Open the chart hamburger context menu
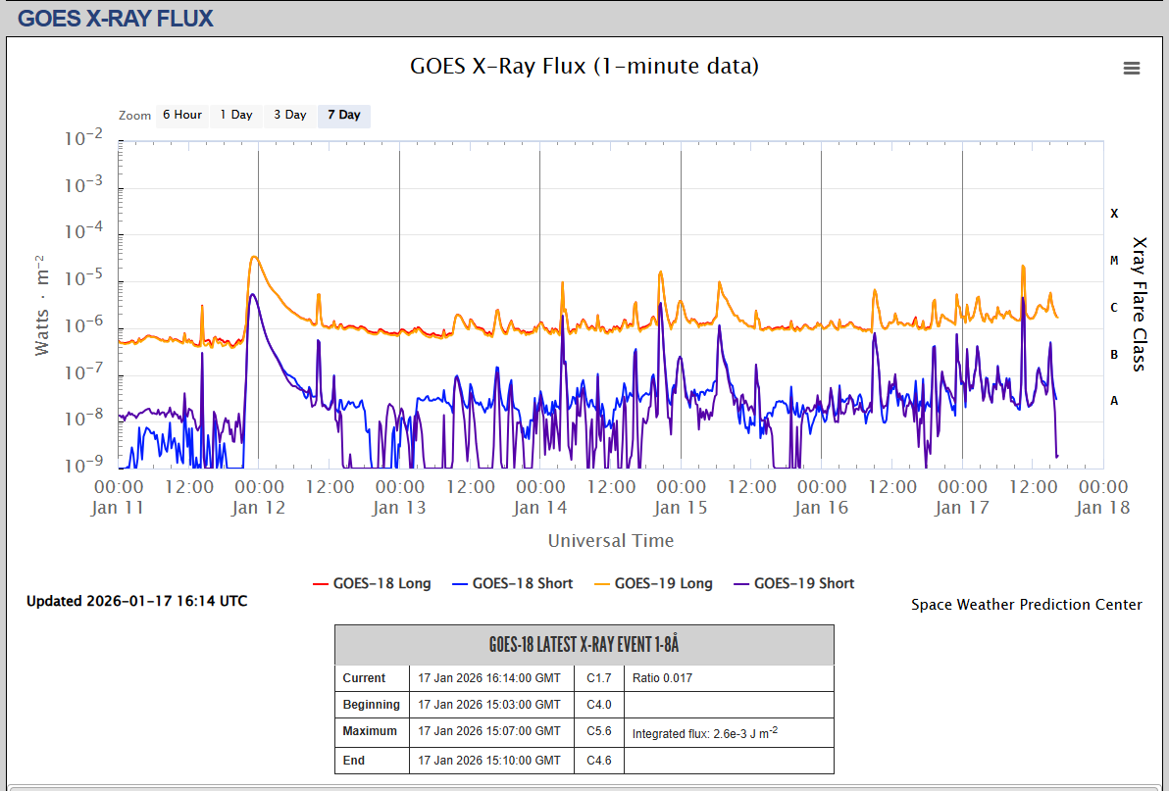Viewport: 1169px width, 791px height. [x=1131, y=68]
